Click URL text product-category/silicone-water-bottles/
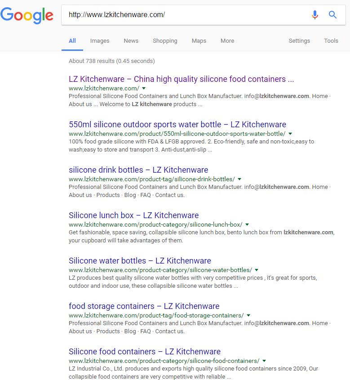The height and width of the screenshot is (380, 350). [160, 270]
